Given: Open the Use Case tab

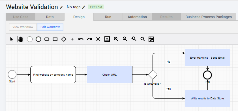Looking at the screenshot, I should click(21, 17).
